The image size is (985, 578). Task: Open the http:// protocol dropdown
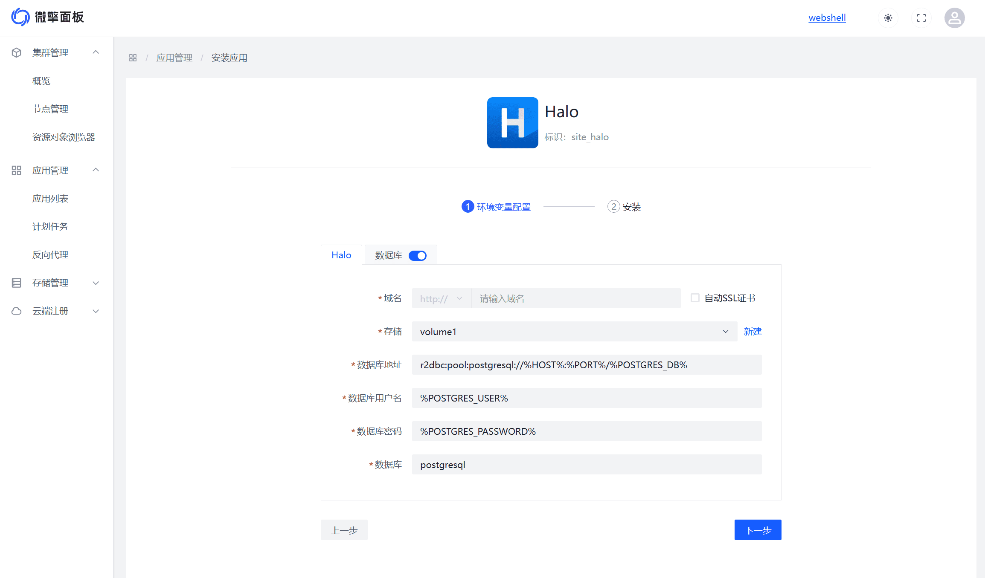point(441,298)
